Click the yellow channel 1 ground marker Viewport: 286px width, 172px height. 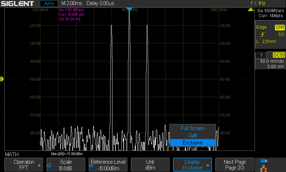pyautogui.click(x=2, y=79)
